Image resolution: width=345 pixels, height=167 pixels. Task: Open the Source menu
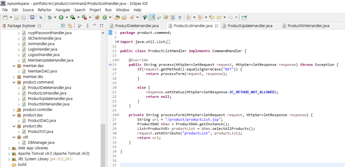[28, 10]
